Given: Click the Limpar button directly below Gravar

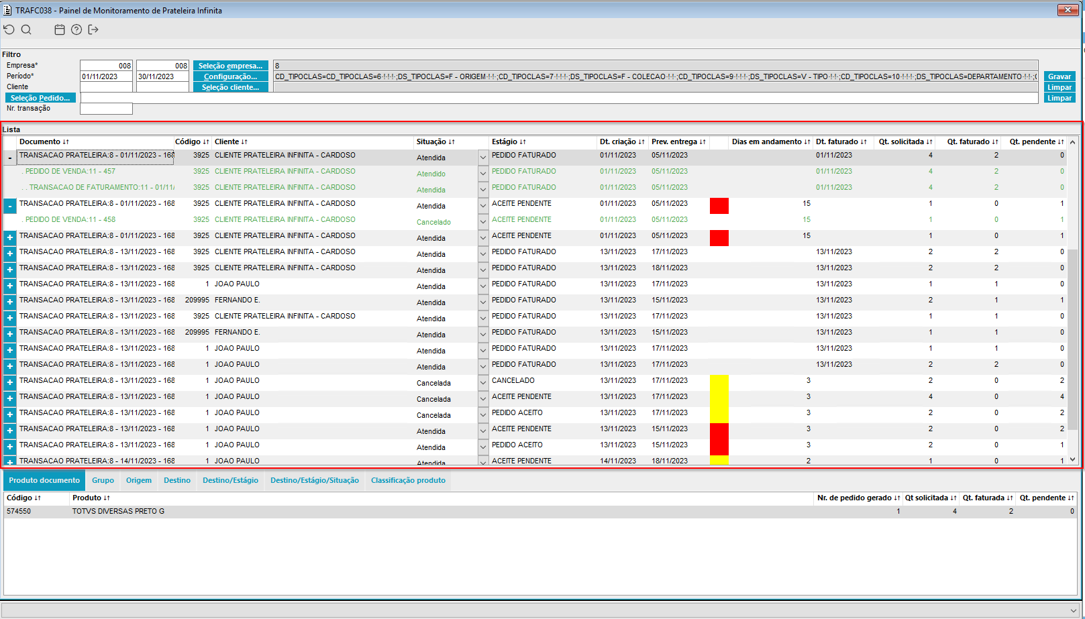Looking at the screenshot, I should [x=1060, y=87].
